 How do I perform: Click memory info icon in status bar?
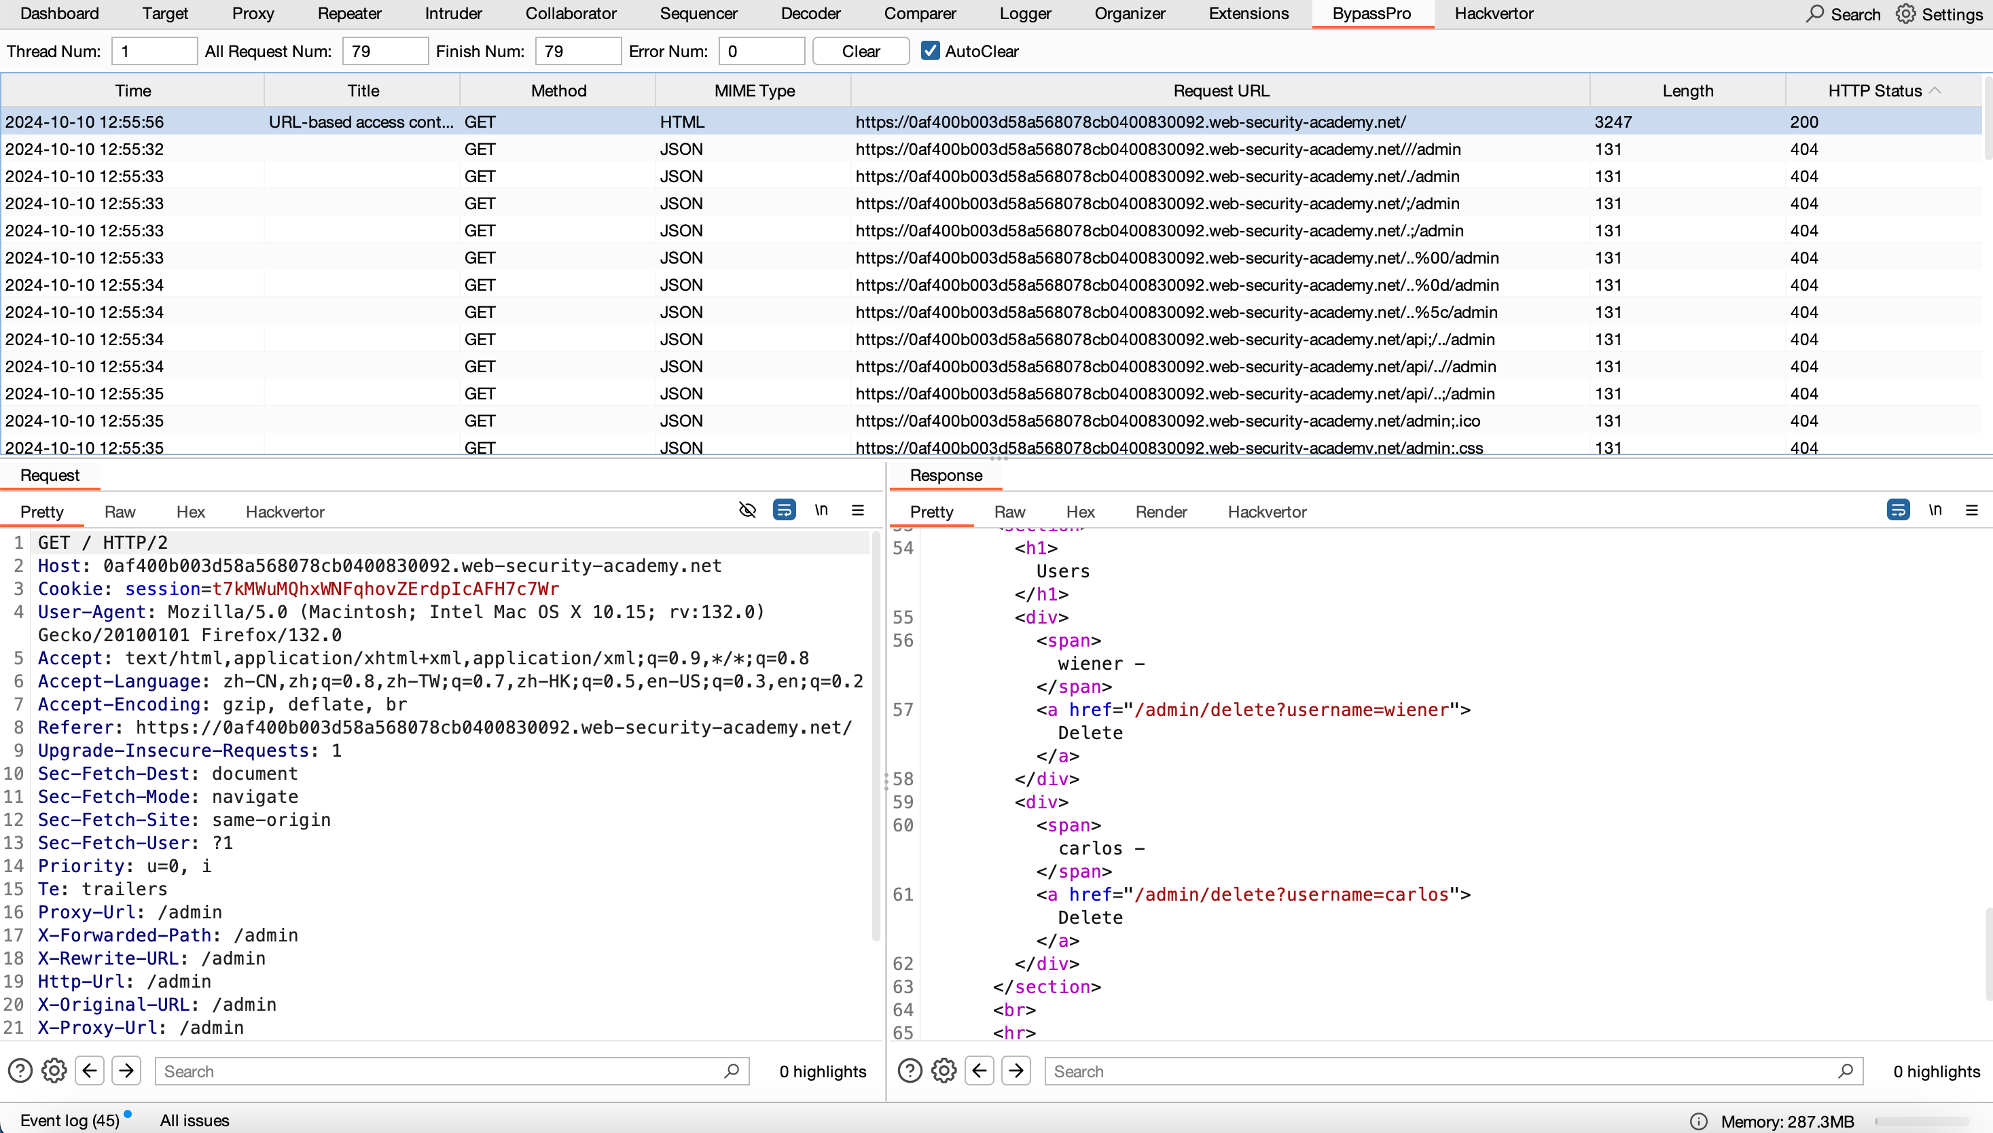1699,1121
